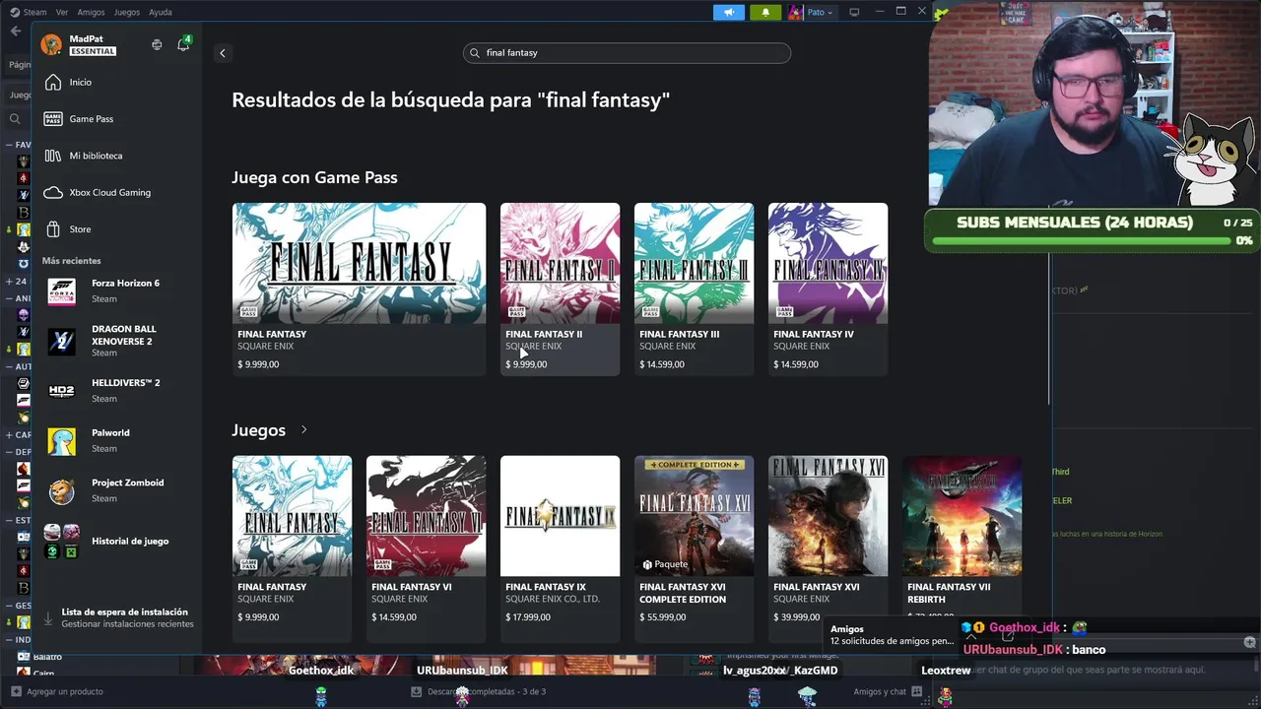Open the Ayuda menu
Viewport: 1261px width, 709px height.
point(160,12)
